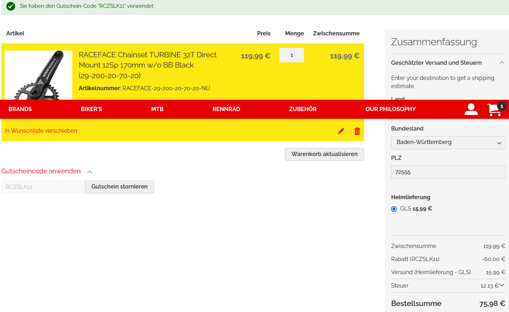Open the ZUBEHÖR menu

click(302, 109)
